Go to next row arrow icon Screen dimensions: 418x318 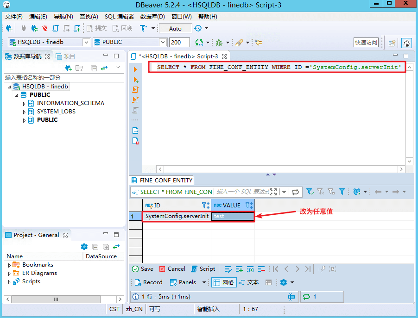point(297,269)
